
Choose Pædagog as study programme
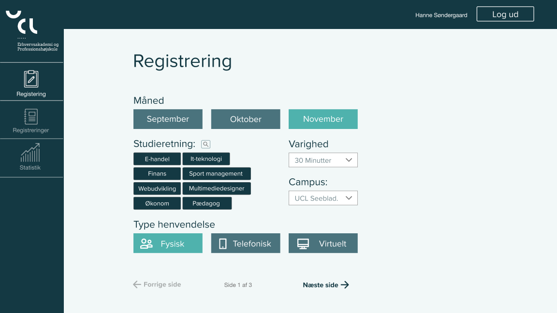[x=207, y=203]
